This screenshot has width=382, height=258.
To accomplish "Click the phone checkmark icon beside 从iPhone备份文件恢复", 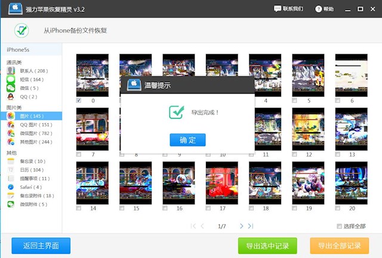I will point(21,30).
